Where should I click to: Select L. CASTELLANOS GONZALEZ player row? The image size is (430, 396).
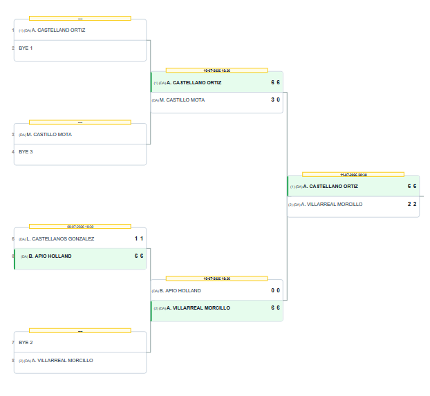tap(80, 238)
